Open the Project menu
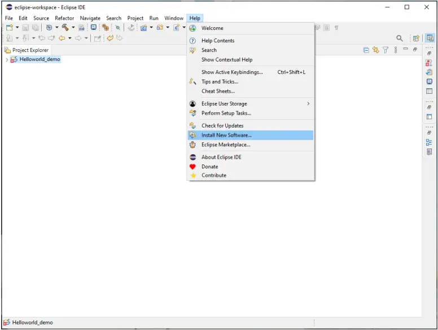The width and height of the screenshot is (438, 330). tap(135, 18)
